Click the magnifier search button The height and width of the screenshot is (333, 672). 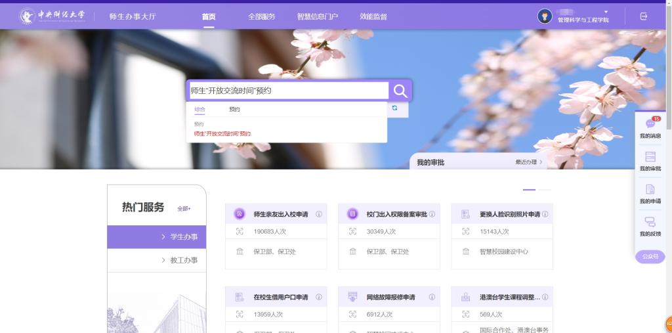(x=400, y=91)
